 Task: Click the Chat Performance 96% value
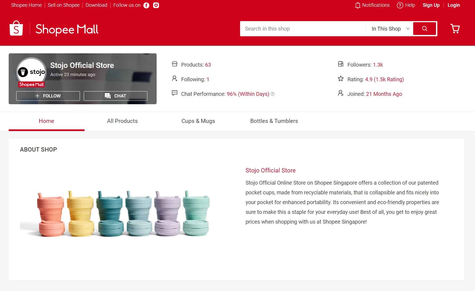pos(248,94)
